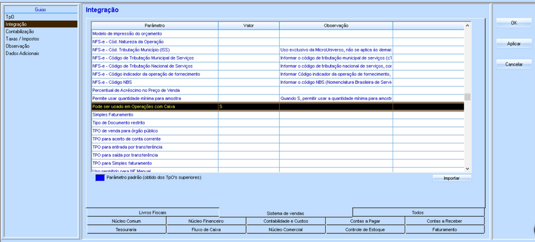Click the Guias panel header
535x242 pixels.
(40, 10)
